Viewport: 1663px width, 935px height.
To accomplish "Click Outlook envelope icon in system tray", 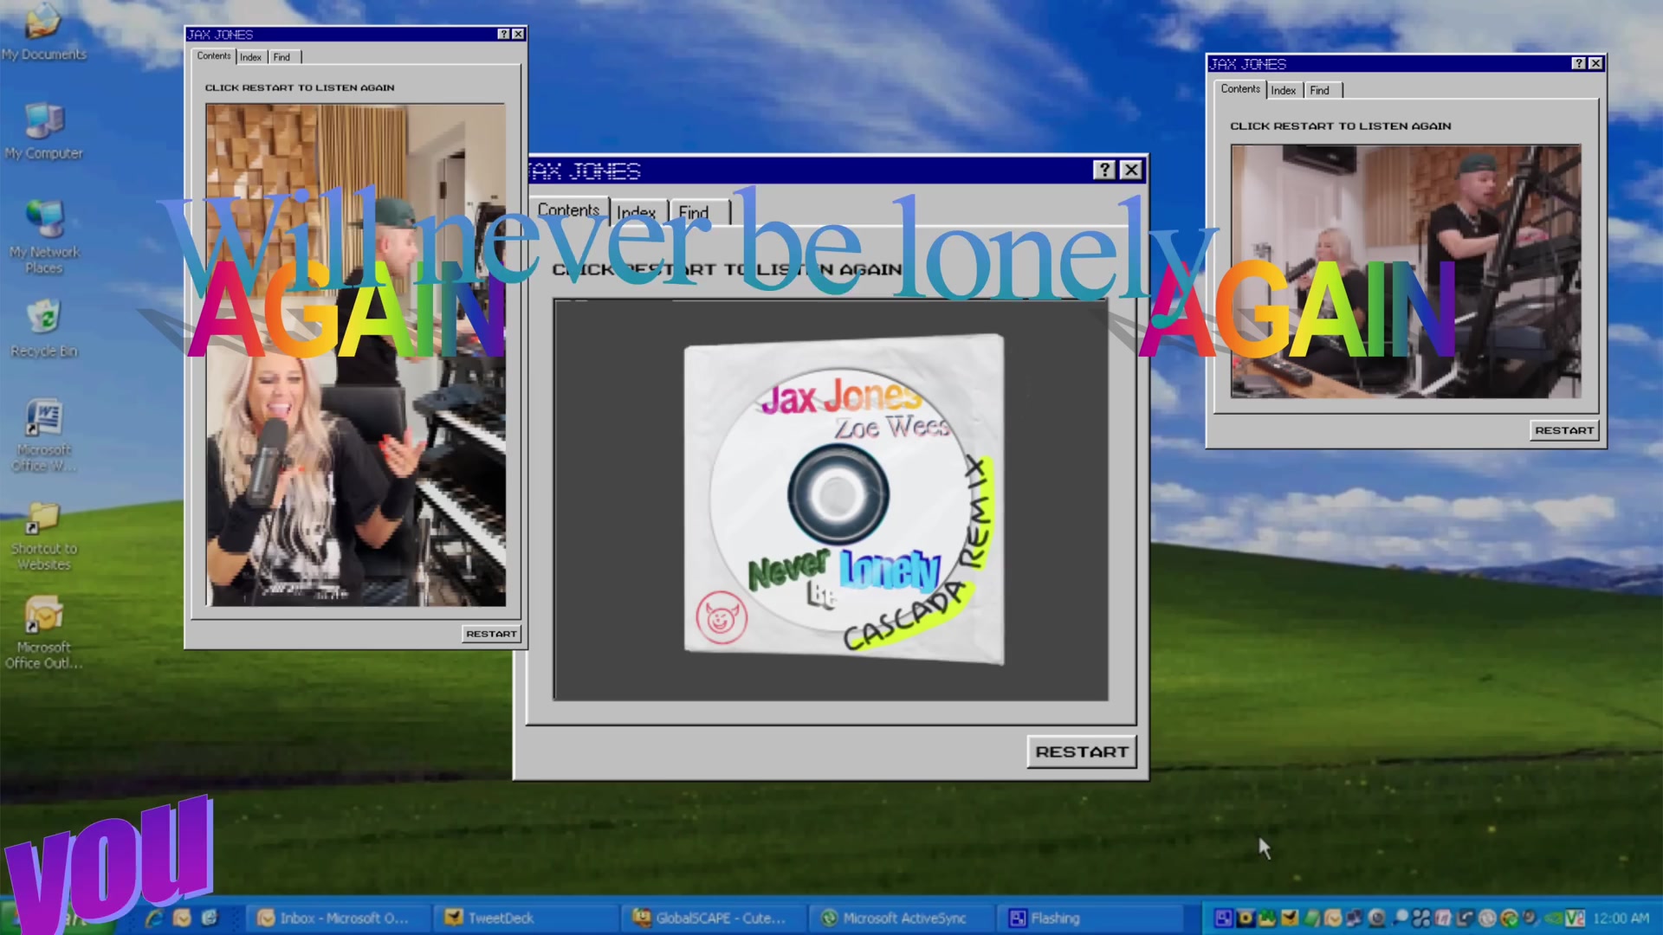I will pyautogui.click(x=1333, y=918).
